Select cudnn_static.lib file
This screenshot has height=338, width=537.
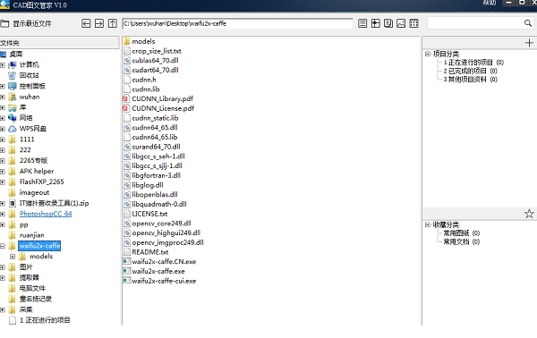click(x=155, y=118)
